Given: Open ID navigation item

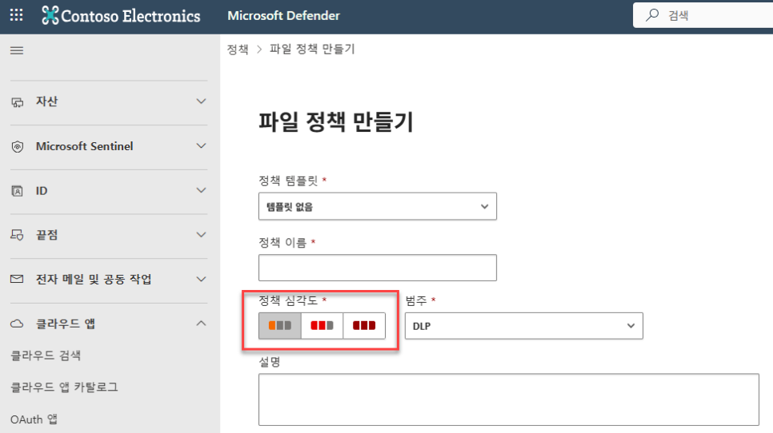Looking at the screenshot, I should (109, 190).
